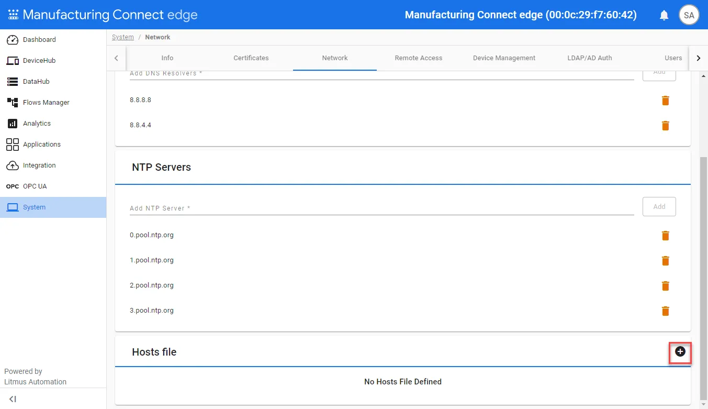This screenshot has height=409, width=708.
Task: Open the LDAP/AD Auth tab
Action: point(590,58)
